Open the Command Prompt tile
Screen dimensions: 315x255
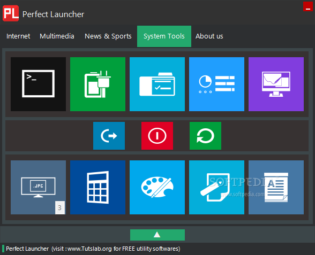[x=38, y=84]
